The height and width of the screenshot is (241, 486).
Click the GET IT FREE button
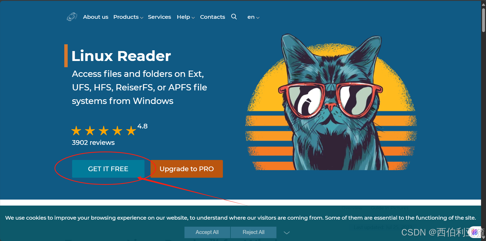coord(108,169)
